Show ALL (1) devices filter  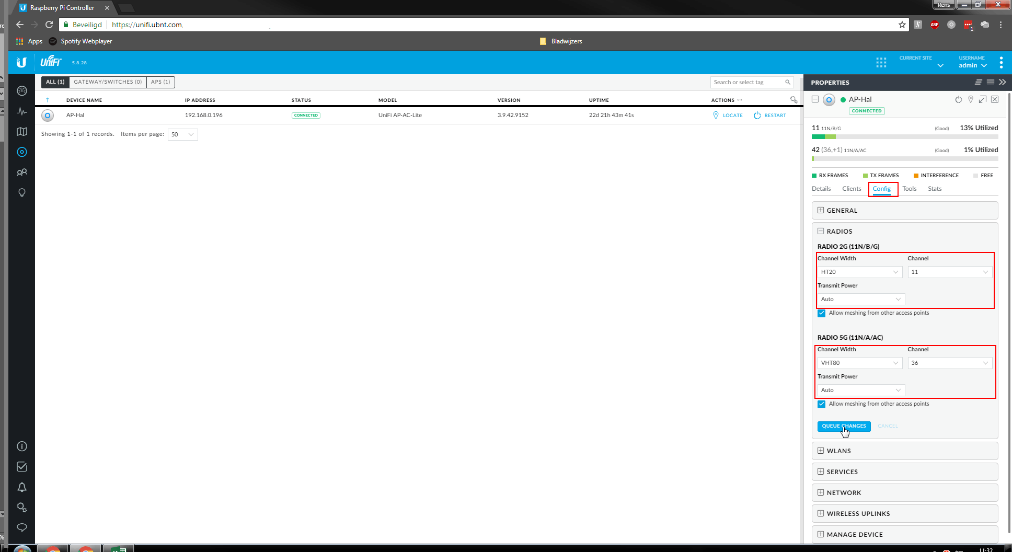pos(55,82)
